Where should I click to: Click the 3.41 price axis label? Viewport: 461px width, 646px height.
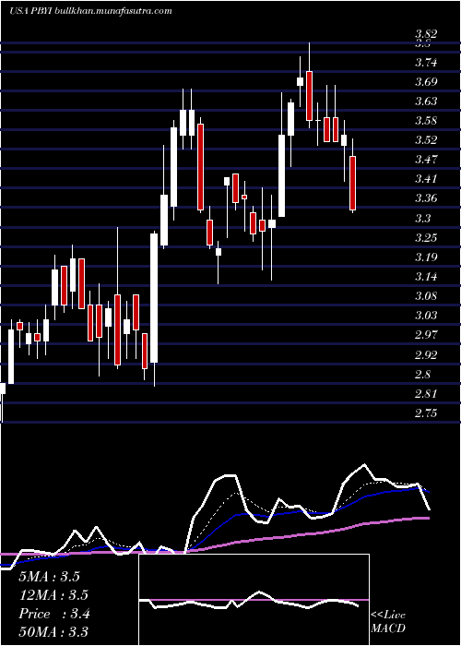(426, 179)
